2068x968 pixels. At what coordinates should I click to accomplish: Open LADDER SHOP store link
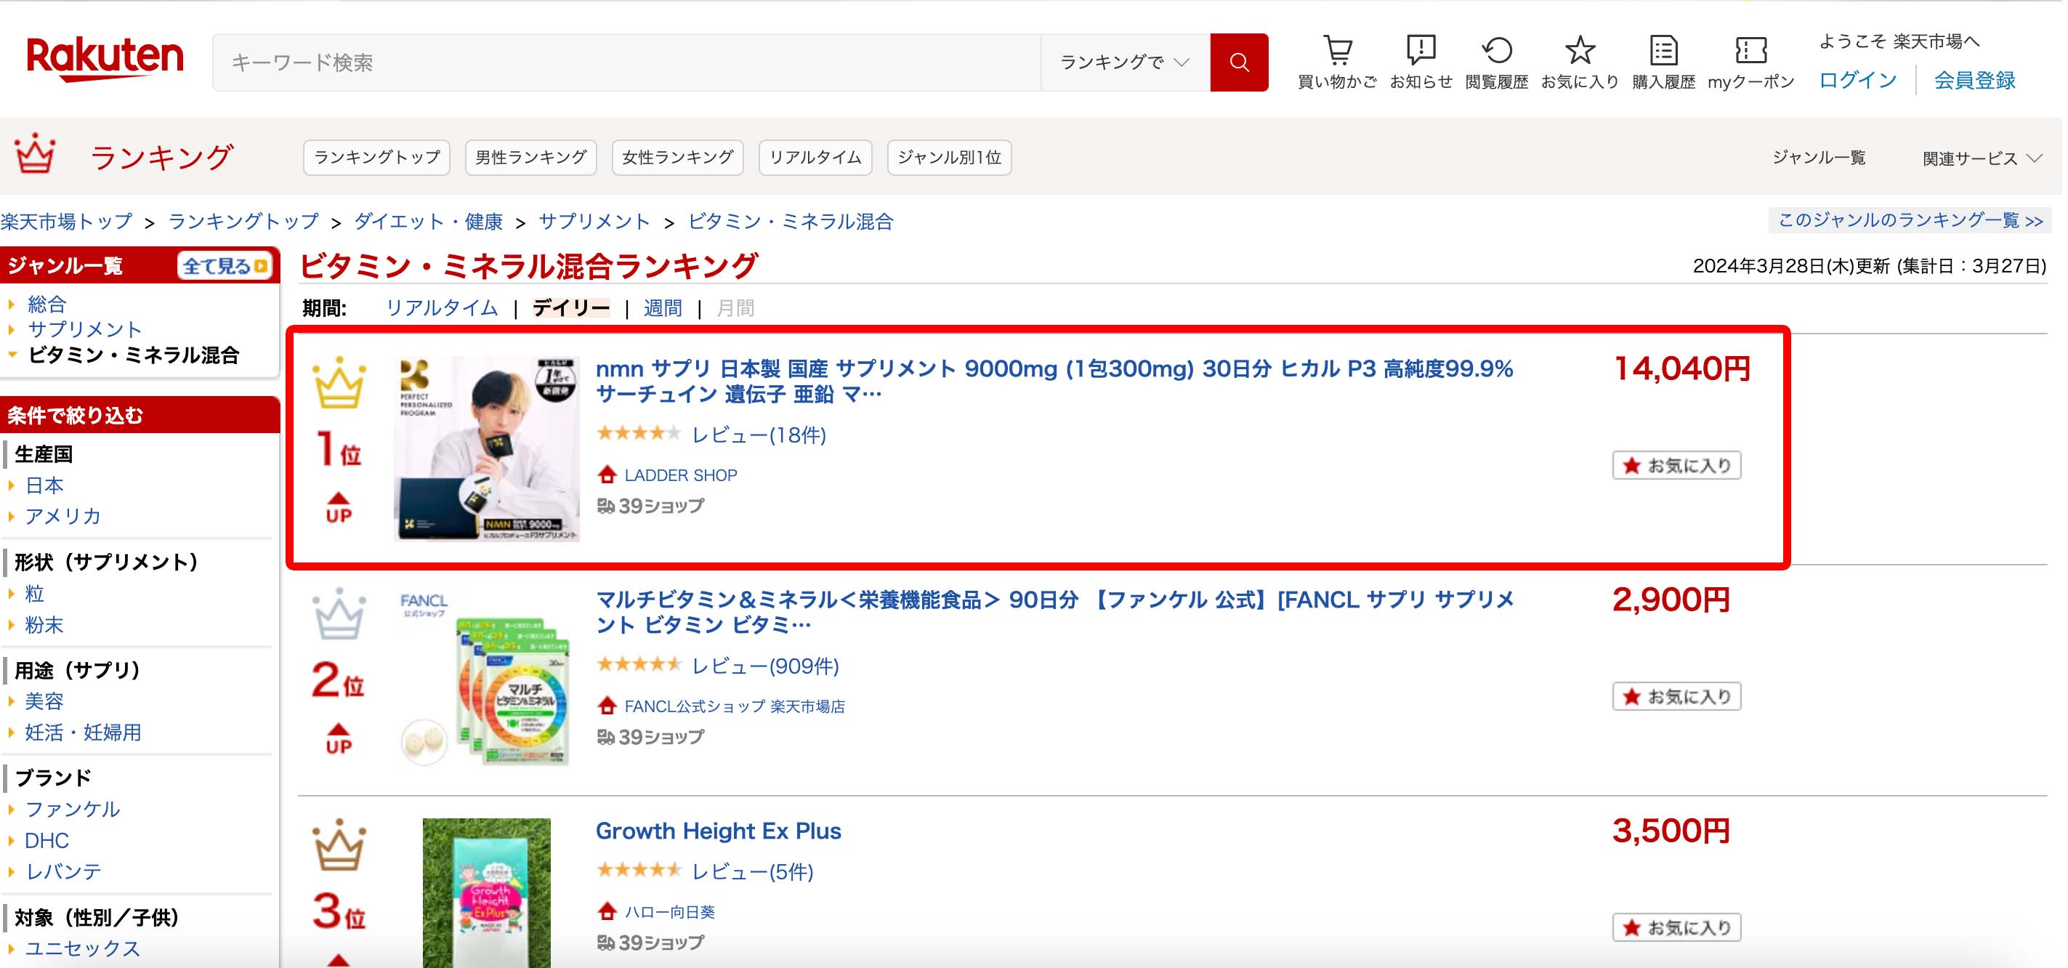coord(680,475)
